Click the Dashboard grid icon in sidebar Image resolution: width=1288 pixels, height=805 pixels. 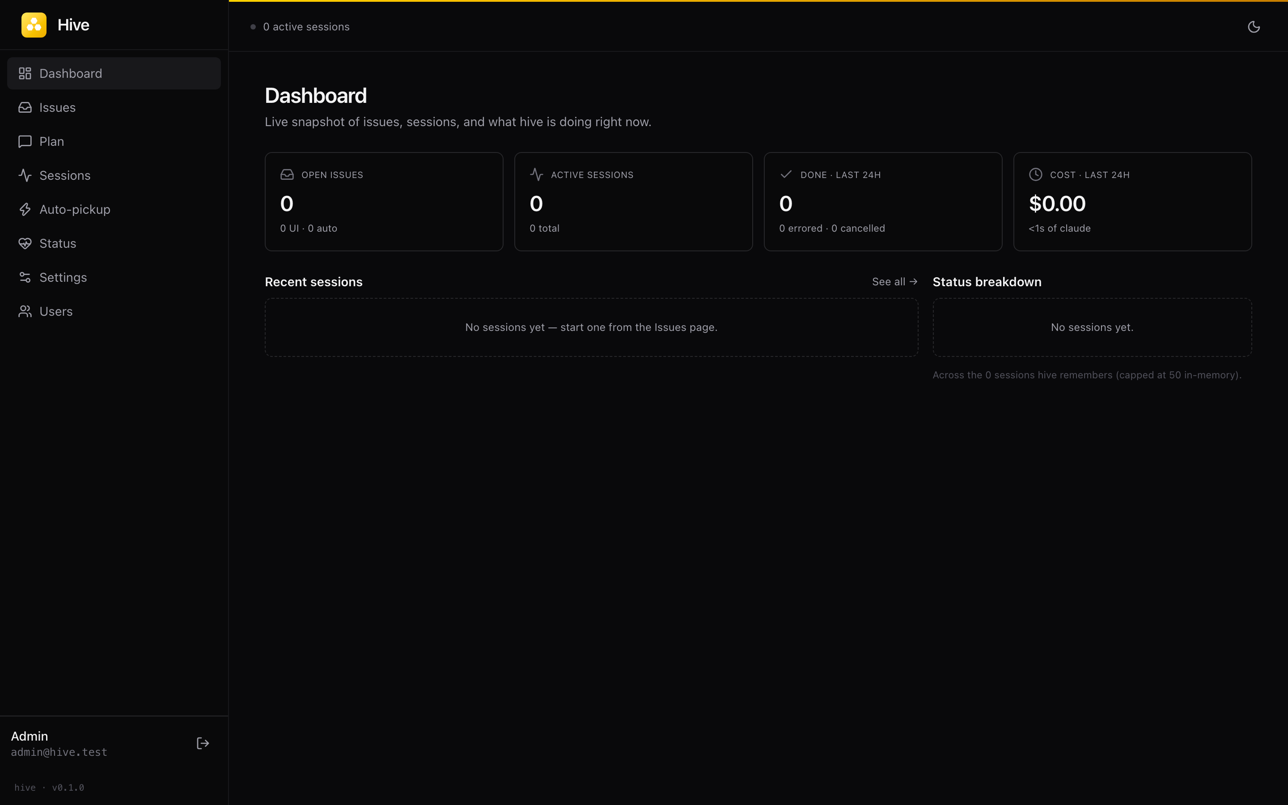click(25, 73)
